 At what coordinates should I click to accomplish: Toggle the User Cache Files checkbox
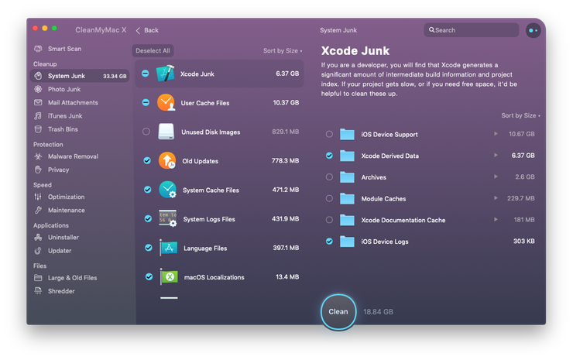pyautogui.click(x=146, y=102)
